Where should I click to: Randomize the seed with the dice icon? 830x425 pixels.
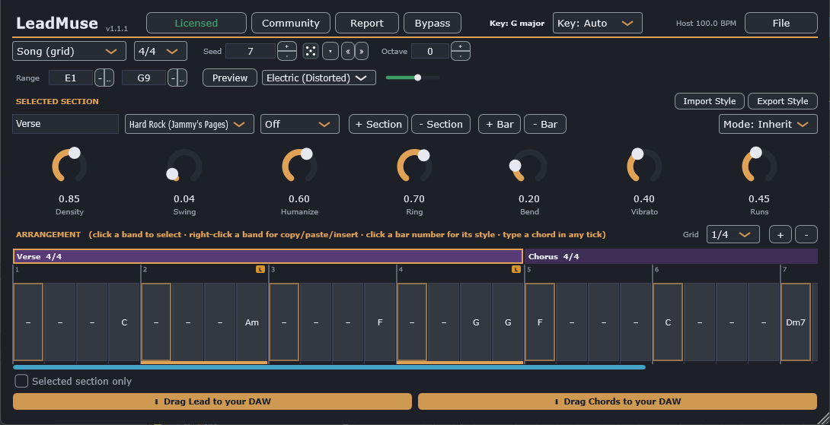pos(311,51)
